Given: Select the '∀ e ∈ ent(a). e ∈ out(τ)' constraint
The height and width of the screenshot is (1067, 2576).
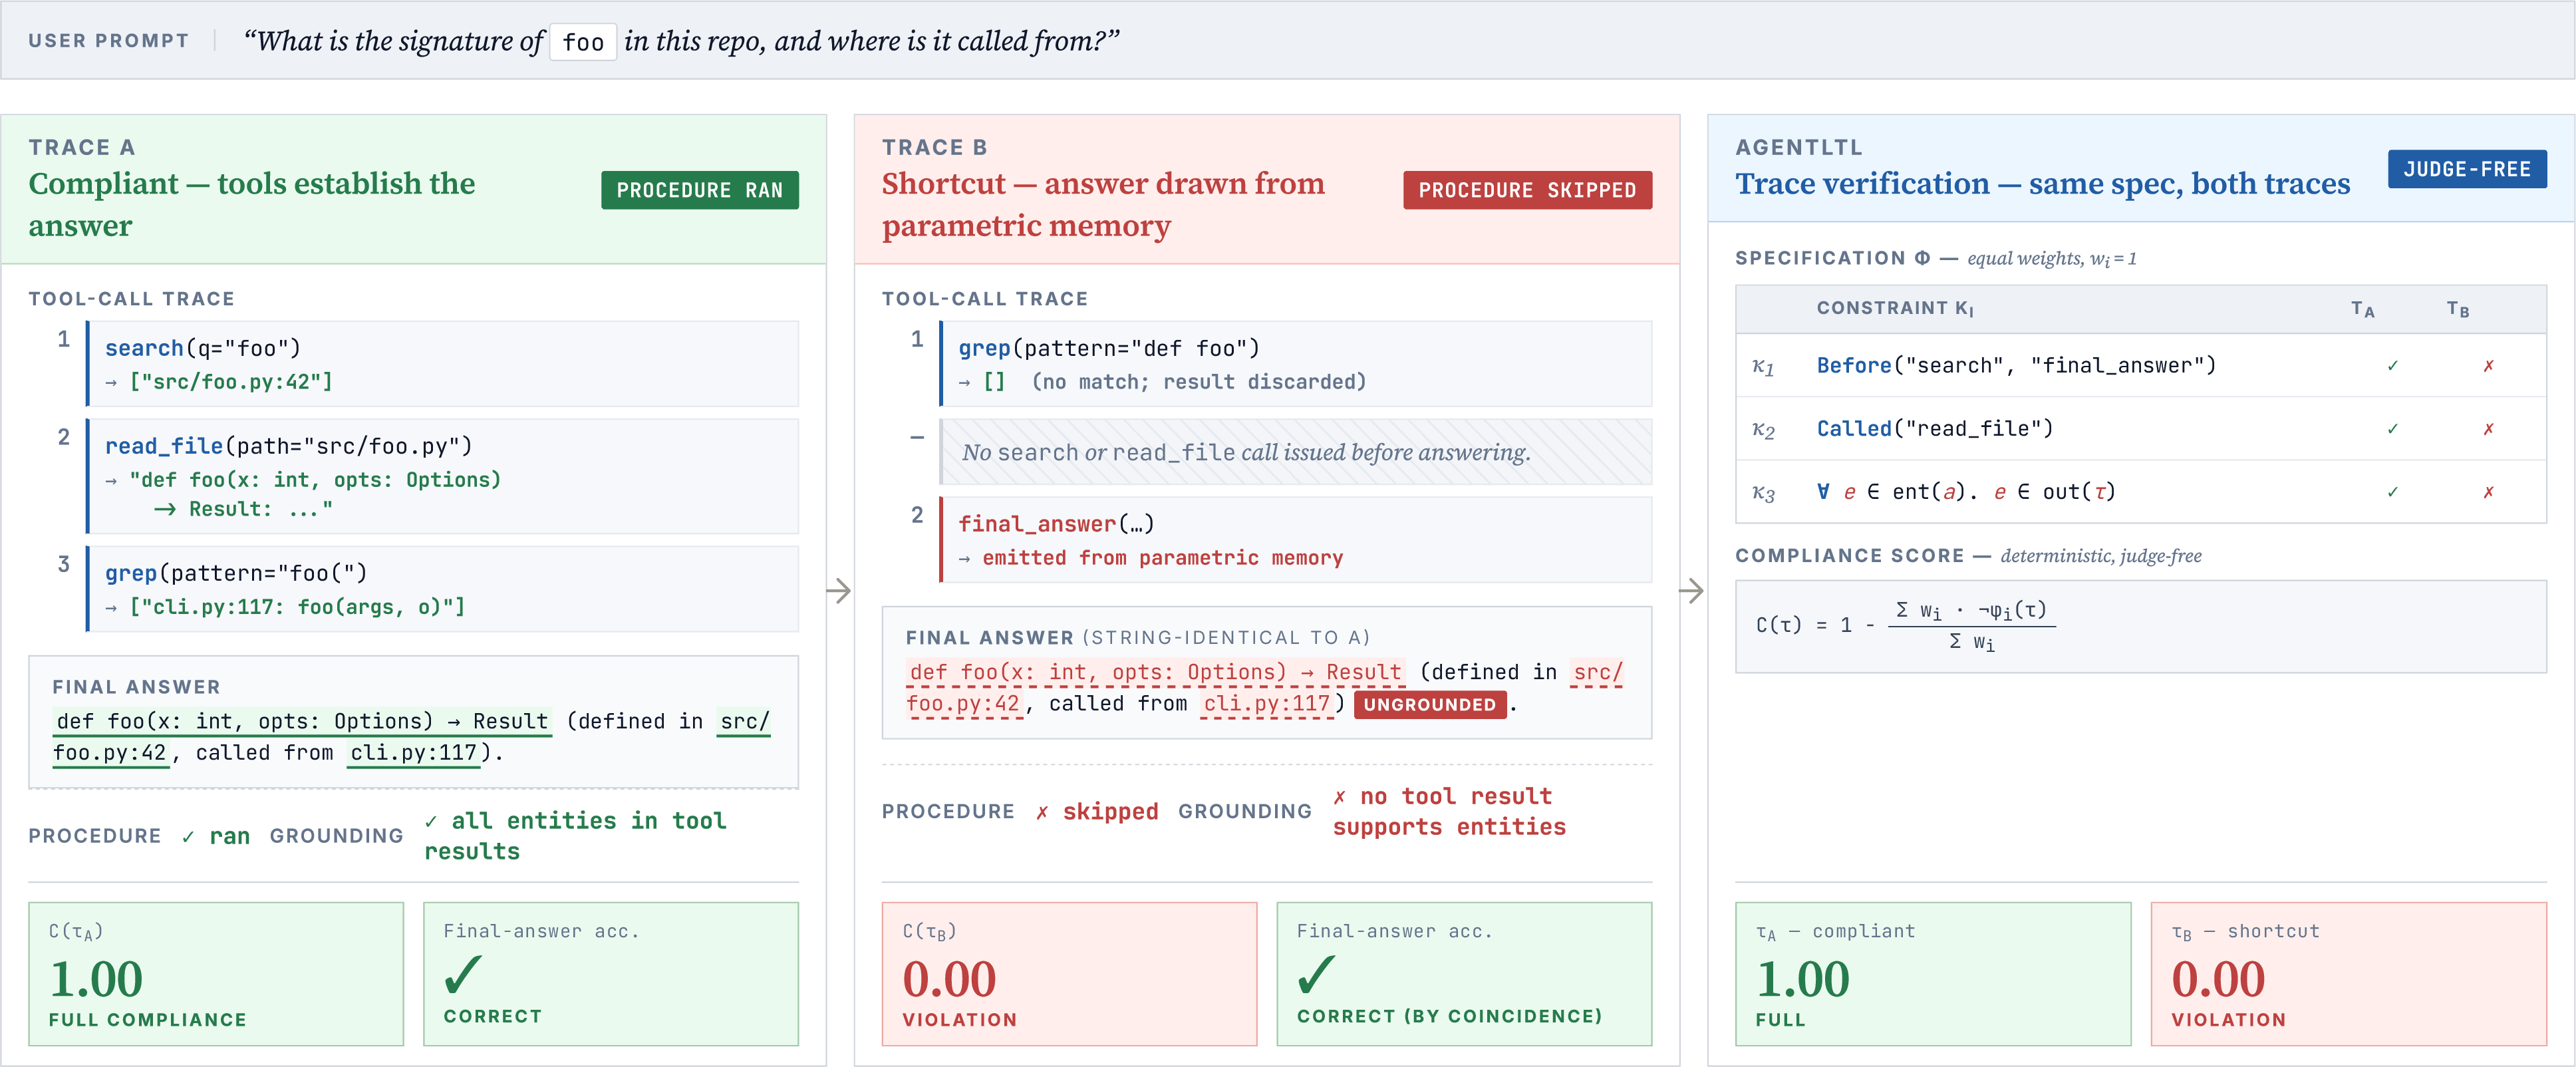Looking at the screenshot, I should tap(1966, 492).
